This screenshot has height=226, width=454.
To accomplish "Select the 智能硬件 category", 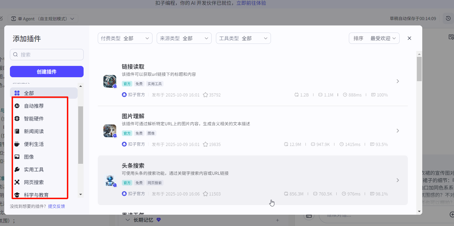I will (44, 119).
